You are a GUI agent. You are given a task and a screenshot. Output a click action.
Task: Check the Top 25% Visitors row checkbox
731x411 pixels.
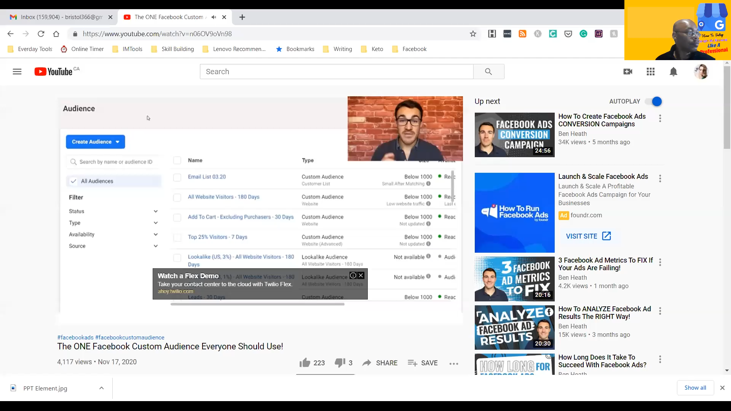point(177,238)
